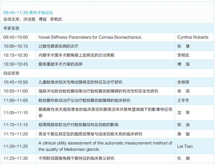This screenshot has width=215, height=164.
Task: Select the 会场主席 chairpersons line
Action: (x=33, y=19)
